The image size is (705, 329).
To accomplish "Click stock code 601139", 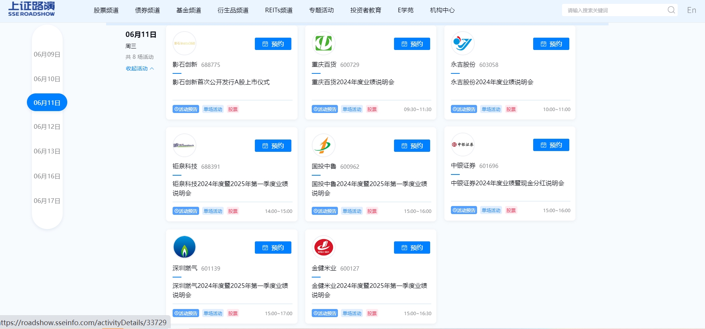I will (x=211, y=269).
